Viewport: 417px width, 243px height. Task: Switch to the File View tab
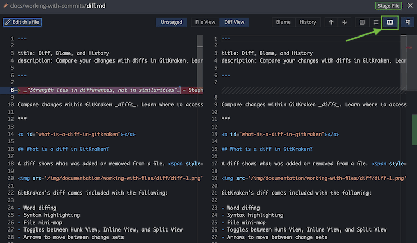pos(205,22)
